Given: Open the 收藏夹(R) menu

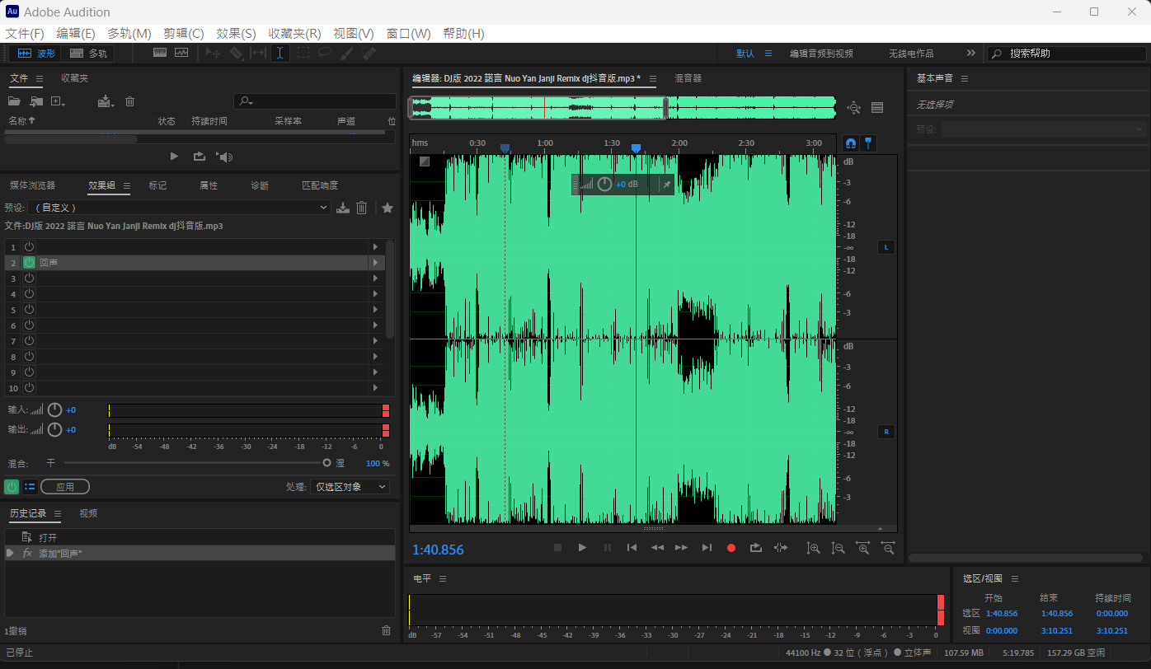Looking at the screenshot, I should coord(294,34).
